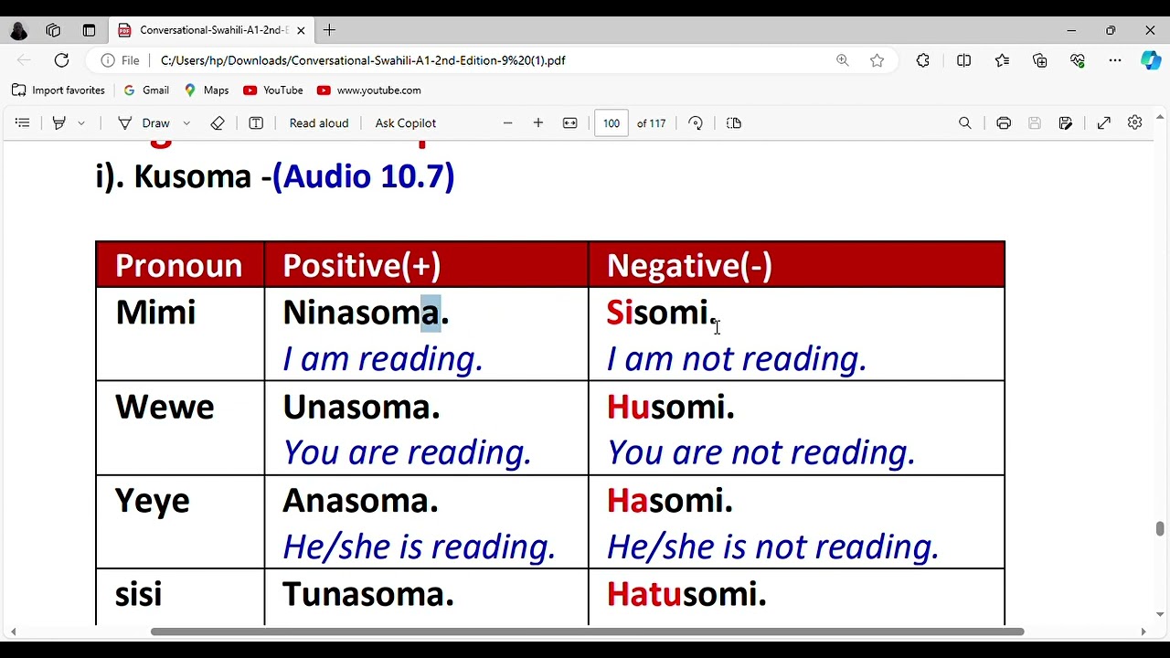Image resolution: width=1170 pixels, height=658 pixels.
Task: Click the word Sisomi
Action: 661,313
